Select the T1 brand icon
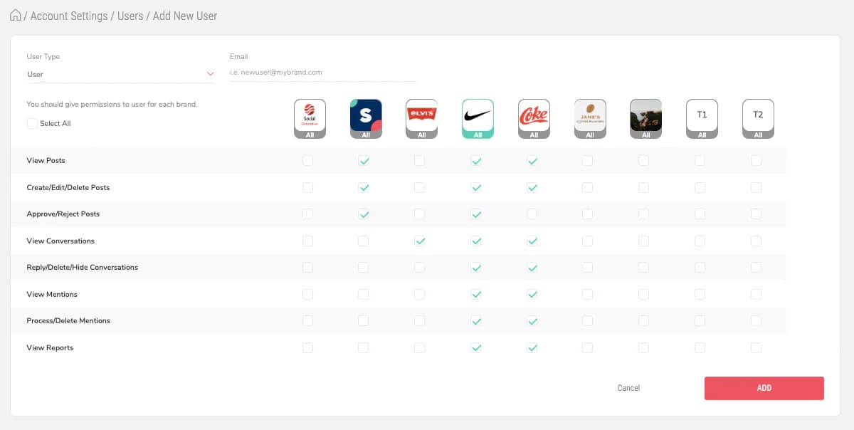The image size is (854, 430). [x=702, y=119]
